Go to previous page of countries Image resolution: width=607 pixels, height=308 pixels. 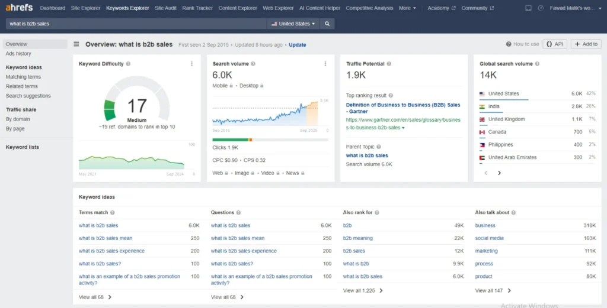pyautogui.click(x=486, y=173)
